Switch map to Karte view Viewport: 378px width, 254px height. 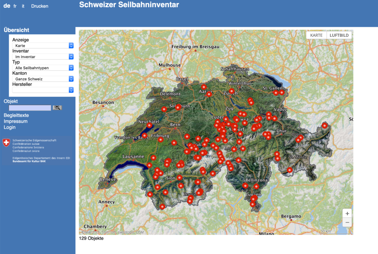pos(316,35)
